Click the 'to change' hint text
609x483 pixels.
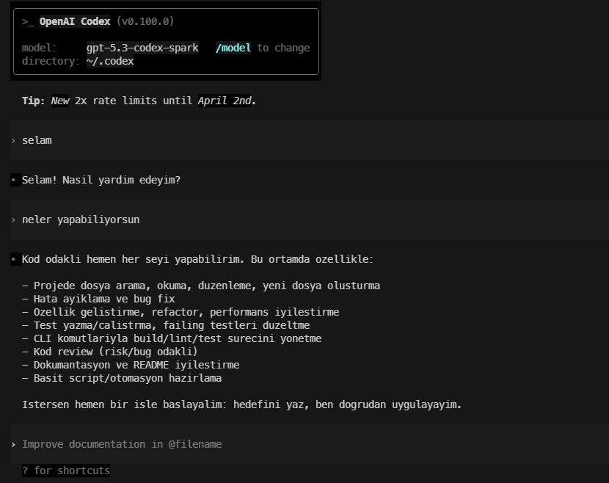283,48
